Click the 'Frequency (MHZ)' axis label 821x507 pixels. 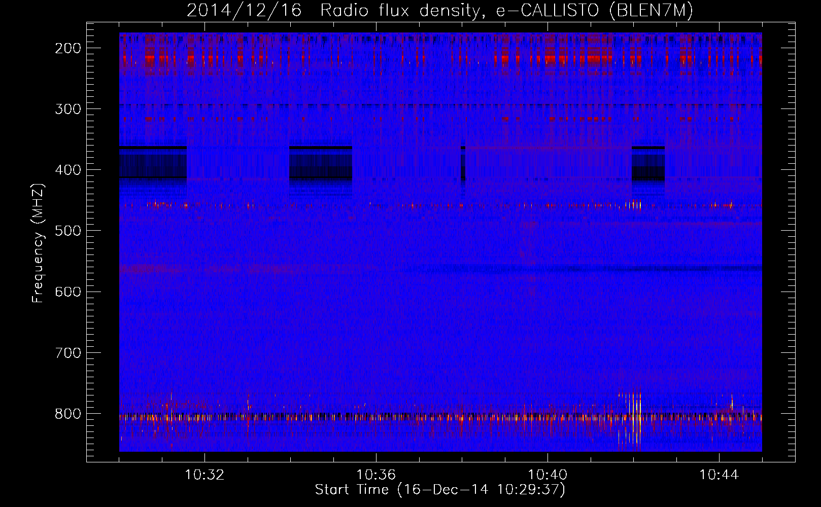(x=38, y=243)
